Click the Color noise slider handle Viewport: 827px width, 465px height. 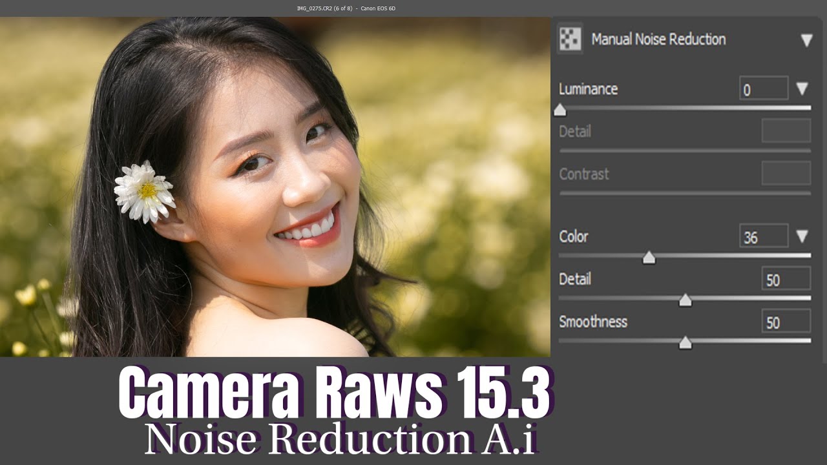click(649, 258)
